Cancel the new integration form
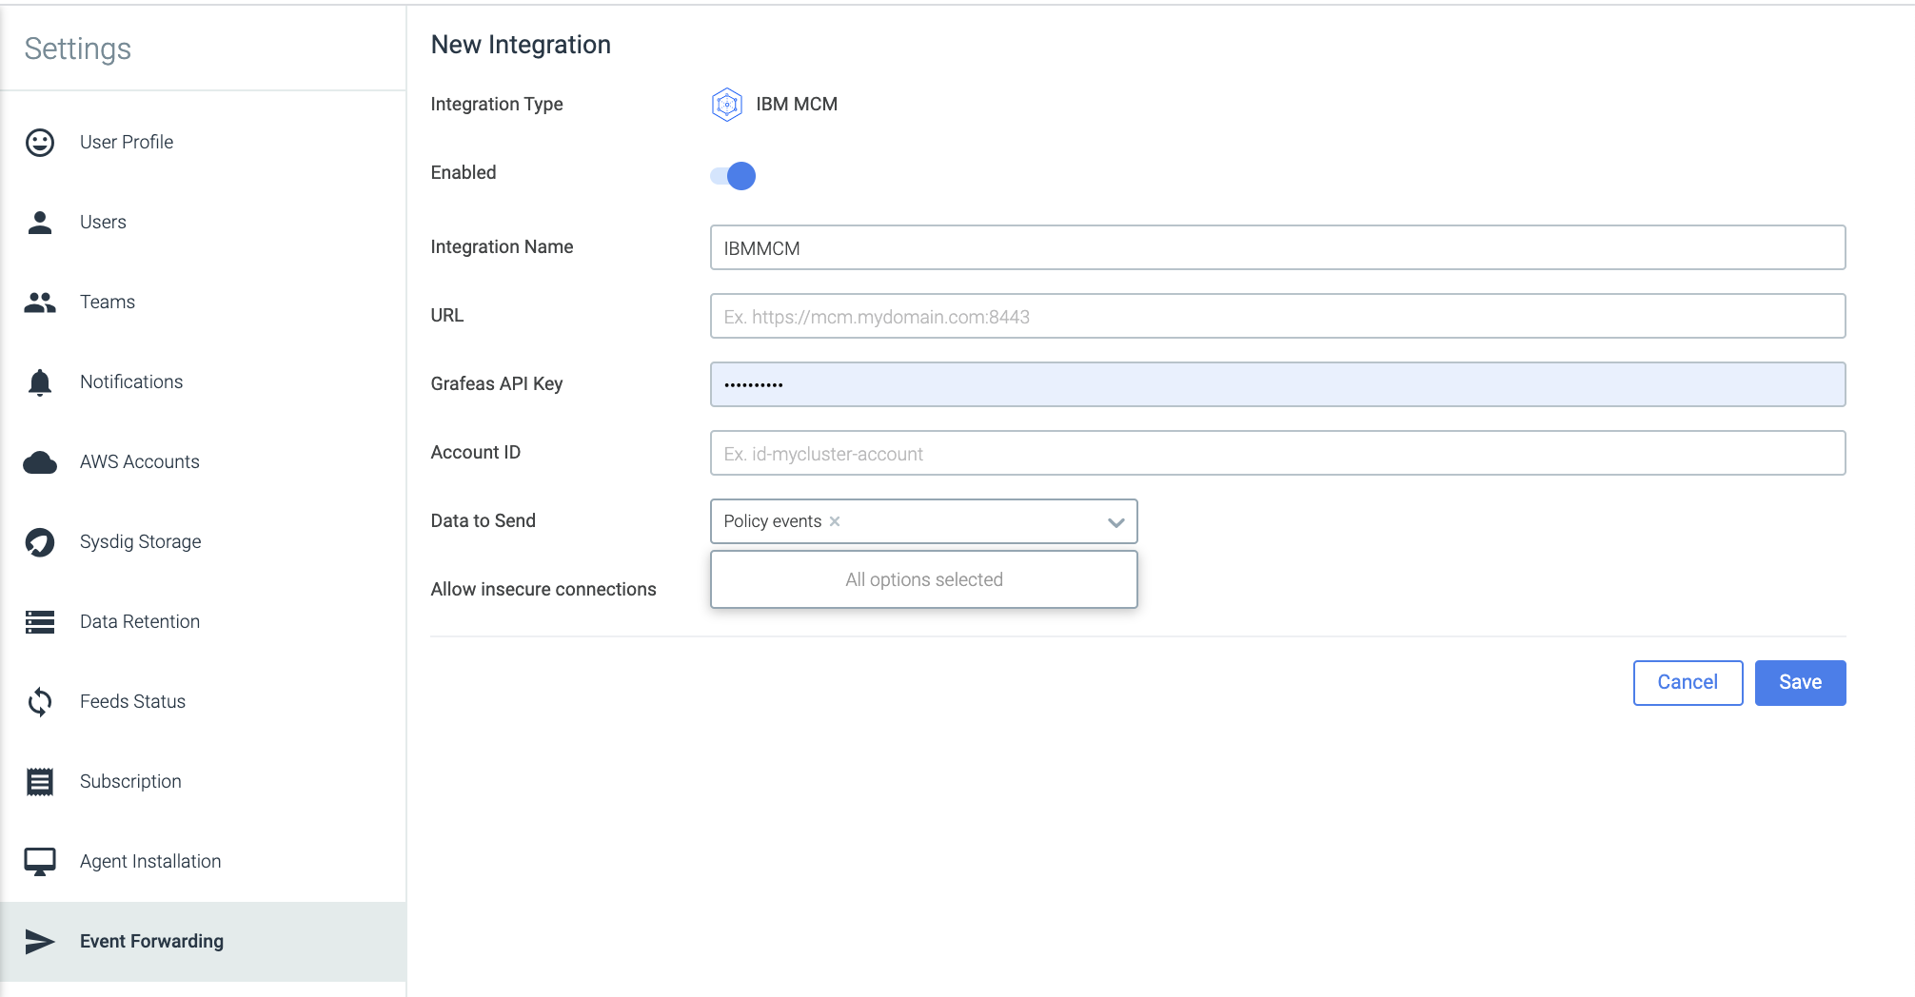The height and width of the screenshot is (997, 1915). click(1688, 683)
